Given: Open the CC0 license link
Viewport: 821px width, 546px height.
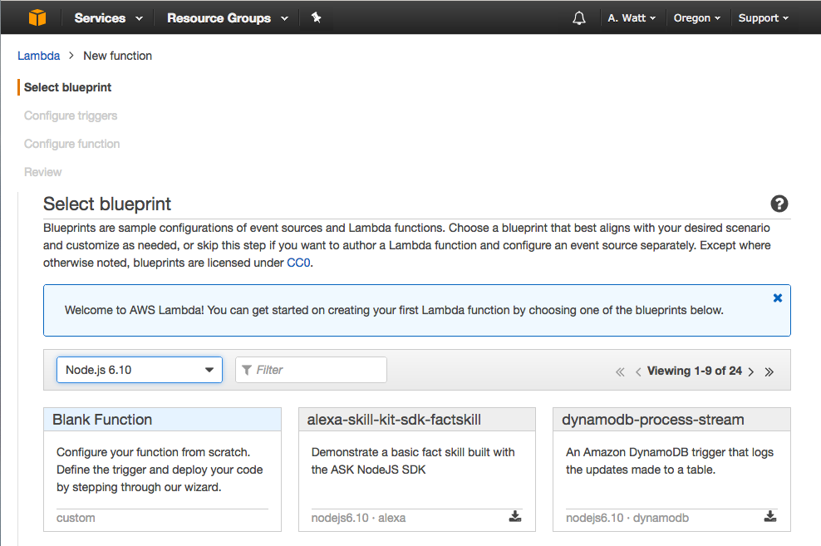Looking at the screenshot, I should pyautogui.click(x=297, y=263).
